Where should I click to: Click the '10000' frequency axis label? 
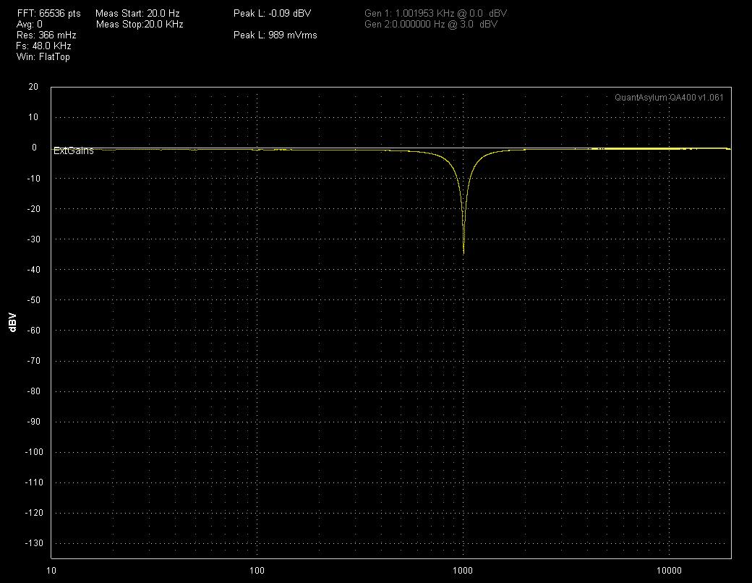pos(669,571)
